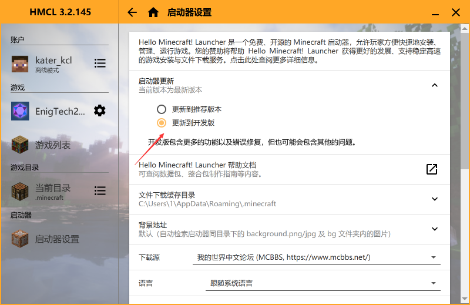Select 更新到开发版 radio button

pyautogui.click(x=162, y=123)
